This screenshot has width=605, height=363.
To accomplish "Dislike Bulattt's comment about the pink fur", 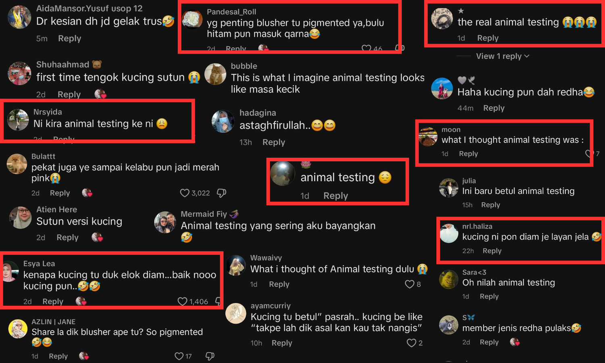I will click(x=221, y=193).
